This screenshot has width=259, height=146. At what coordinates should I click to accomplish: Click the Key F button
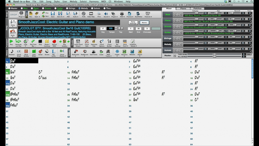[103, 28]
